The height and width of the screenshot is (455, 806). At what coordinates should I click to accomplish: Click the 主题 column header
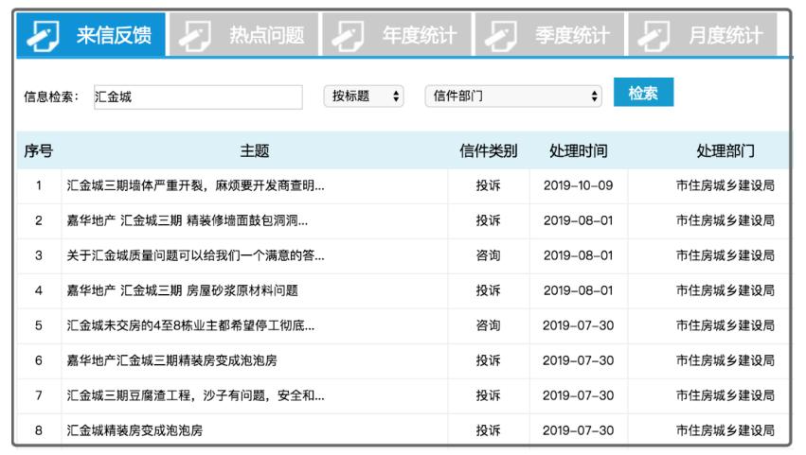pyautogui.click(x=255, y=151)
